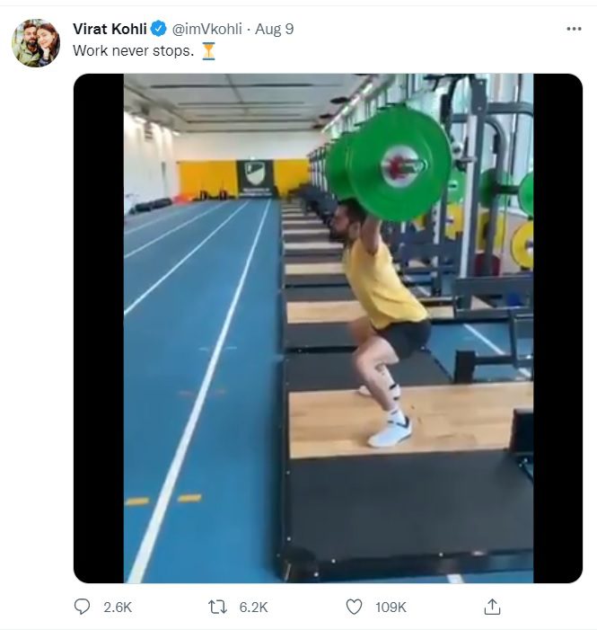Click the blue verified badge

coord(159,29)
